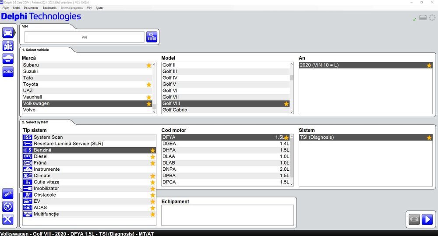The height and width of the screenshot is (236, 438).
Task: Click the Obstacole icon
Action: [28, 195]
